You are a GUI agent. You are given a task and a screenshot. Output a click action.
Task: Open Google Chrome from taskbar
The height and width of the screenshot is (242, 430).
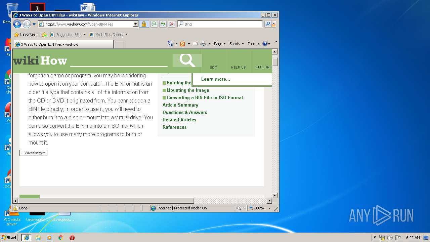click(x=61, y=238)
